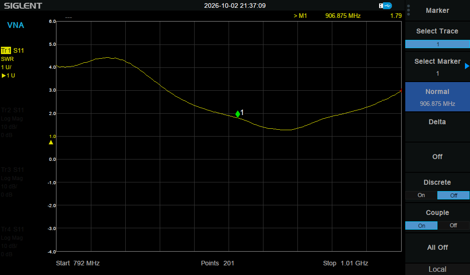Click the Local button
Viewport: 470px width, 275px height.
coord(437,269)
